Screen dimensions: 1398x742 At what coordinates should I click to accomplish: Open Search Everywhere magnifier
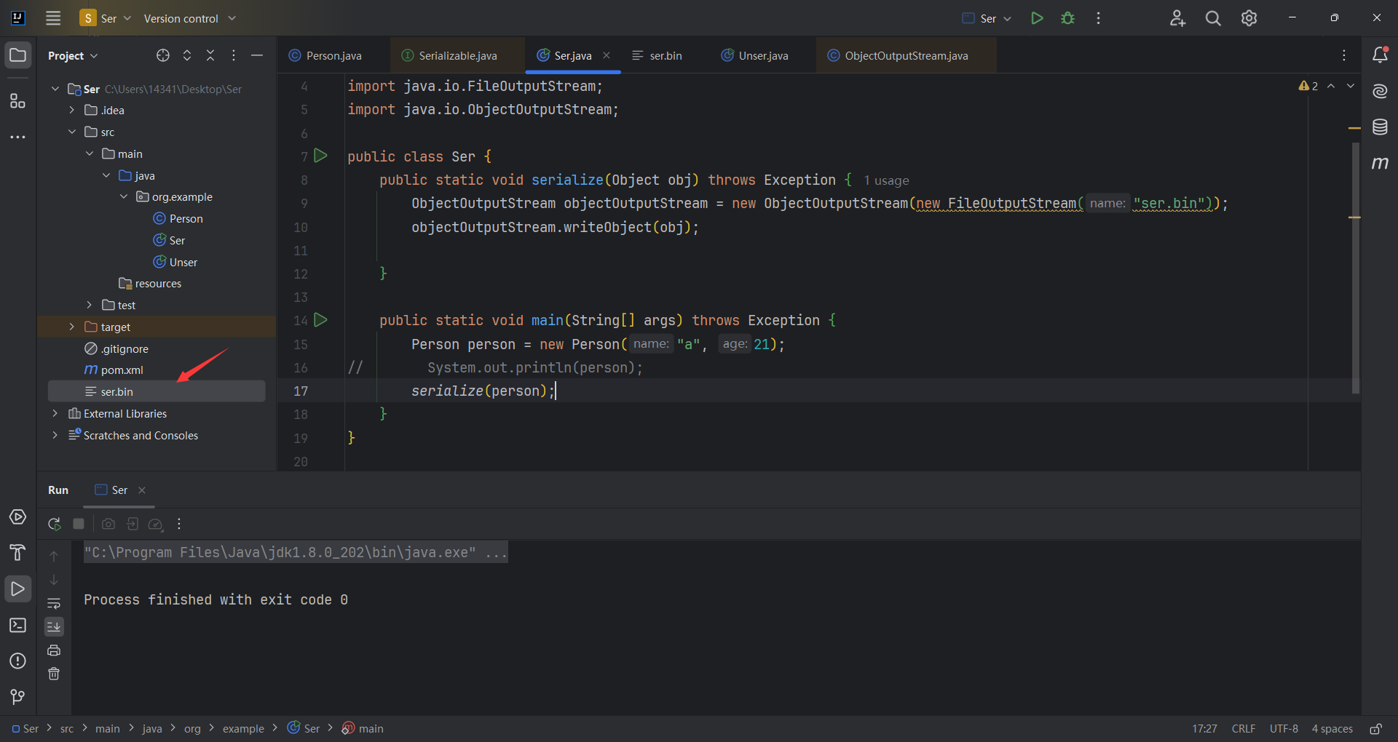pyautogui.click(x=1213, y=18)
